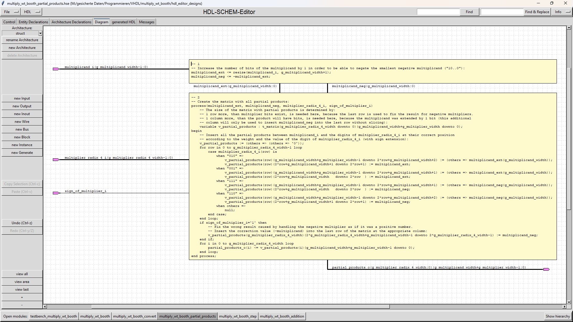Click the sign_of_multiplier_i input port symbol
Viewport: 573px width, 322px height.
point(56,193)
